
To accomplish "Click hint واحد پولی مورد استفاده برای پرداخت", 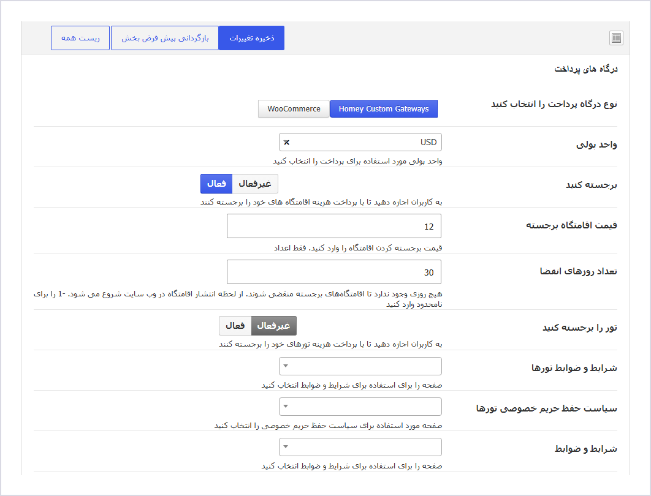I will (x=357, y=161).
